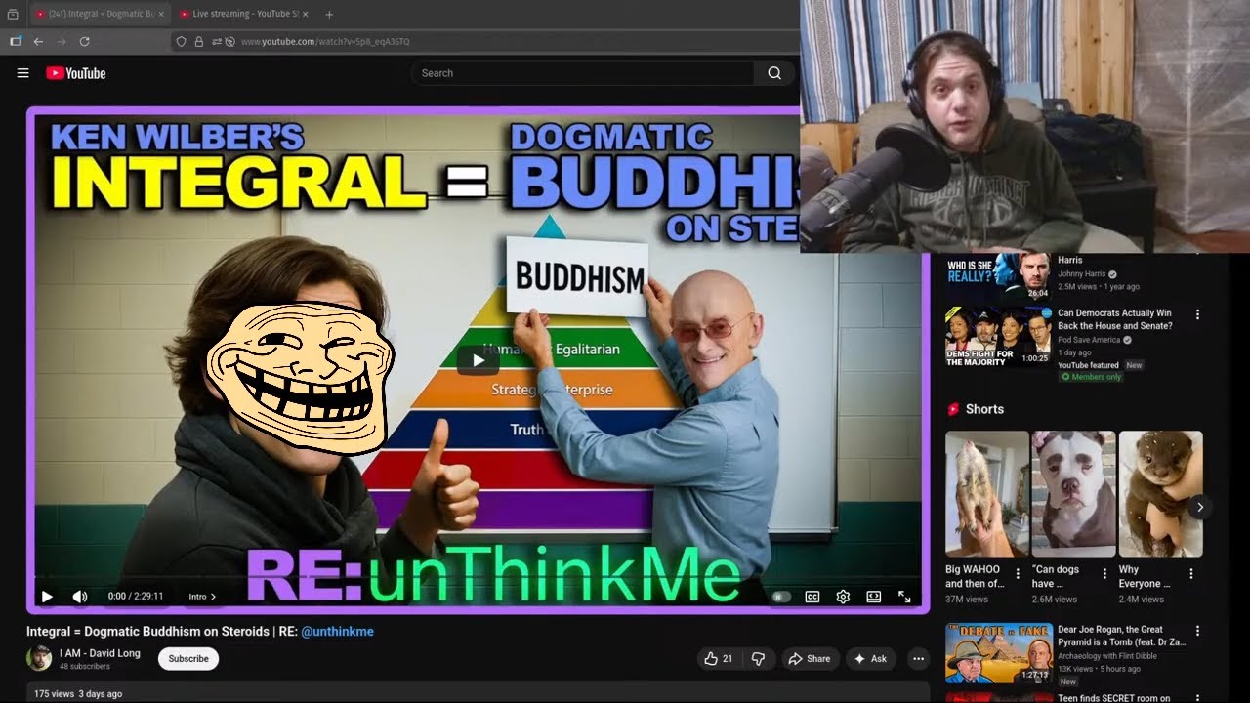Close the Integral = Dogmatic Buddhism tab
Image resolution: width=1250 pixels, height=703 pixels.
(161, 14)
